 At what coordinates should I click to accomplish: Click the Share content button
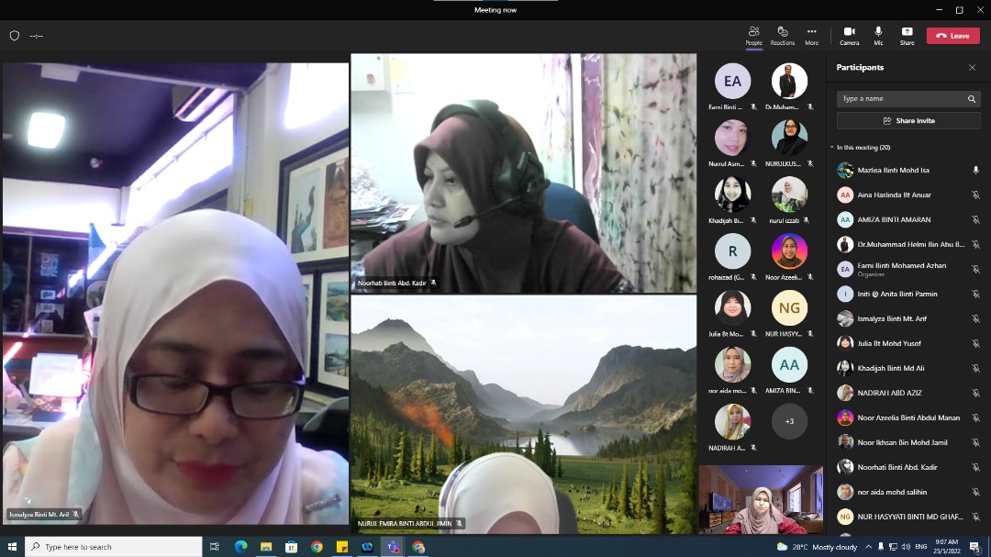907,36
